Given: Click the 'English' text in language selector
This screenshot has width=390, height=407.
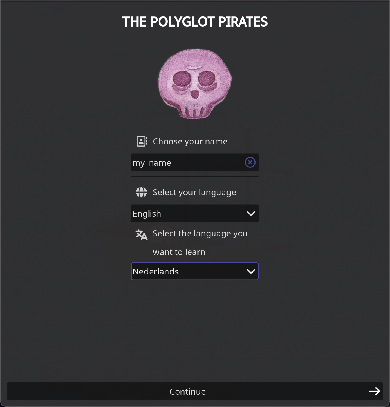Looking at the screenshot, I should coord(147,214).
